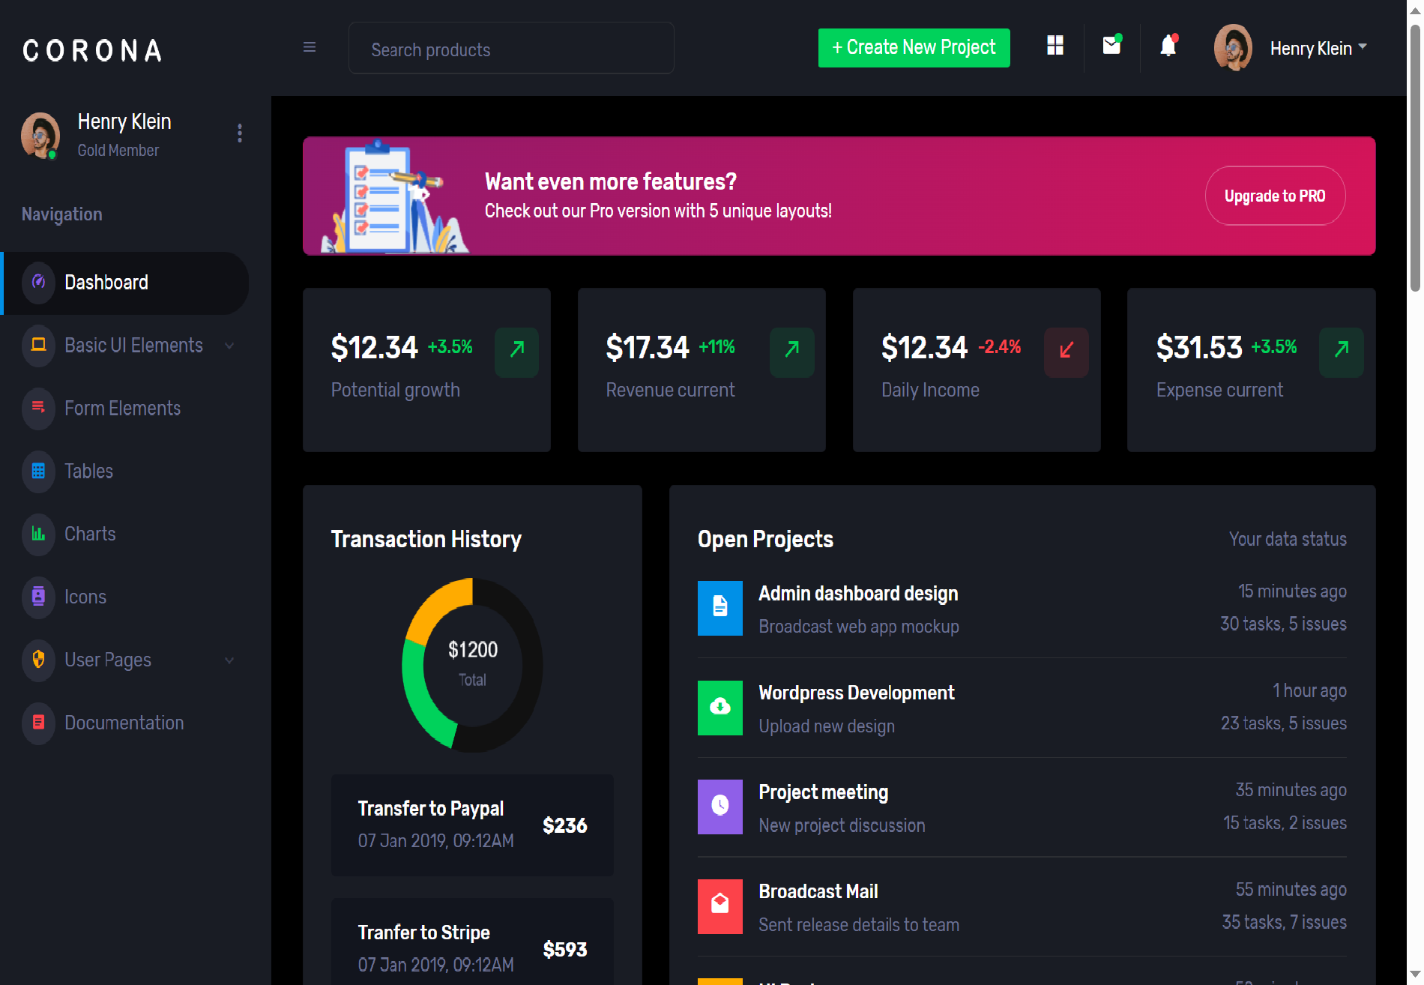This screenshot has width=1424, height=985.
Task: Click the Create New Project button
Action: [914, 48]
